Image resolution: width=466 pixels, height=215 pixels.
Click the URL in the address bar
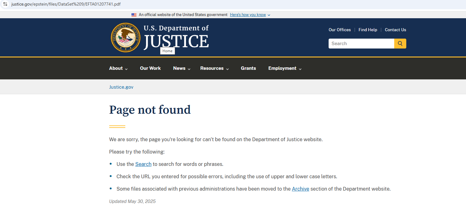(x=66, y=4)
